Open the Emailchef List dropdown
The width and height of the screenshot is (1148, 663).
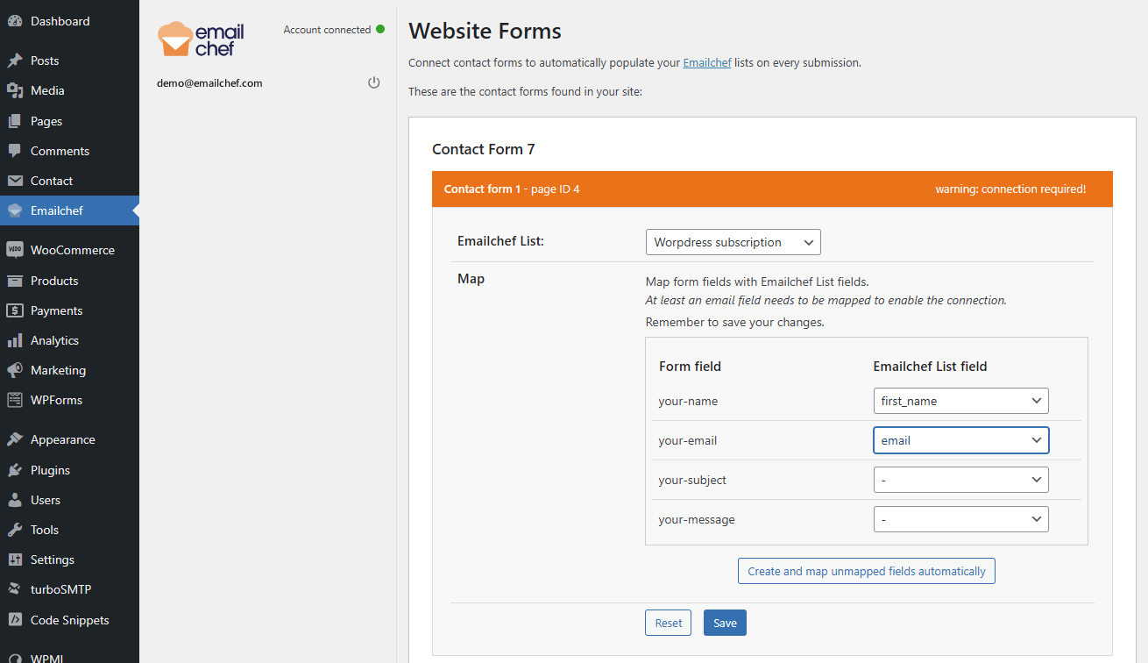pos(733,242)
